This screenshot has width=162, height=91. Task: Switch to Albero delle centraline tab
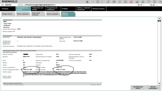38,14
